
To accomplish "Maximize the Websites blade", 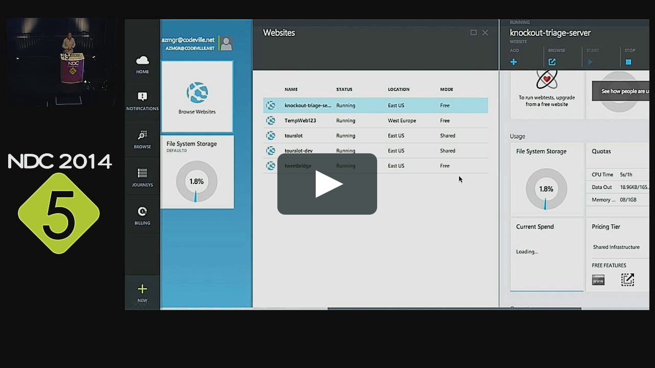I will click(x=473, y=33).
